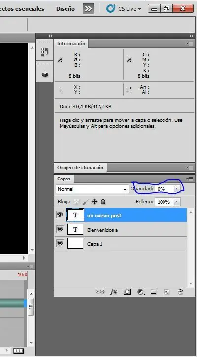This screenshot has width=197, height=357.
Task: Hide the 'mi nuevo post' layer
Action: (60, 215)
